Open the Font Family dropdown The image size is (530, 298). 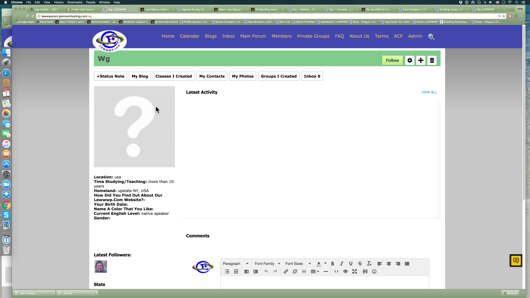pyautogui.click(x=267, y=264)
